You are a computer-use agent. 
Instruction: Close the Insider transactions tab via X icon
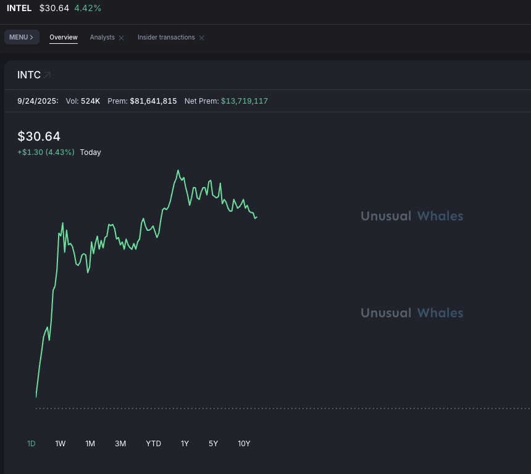click(201, 38)
